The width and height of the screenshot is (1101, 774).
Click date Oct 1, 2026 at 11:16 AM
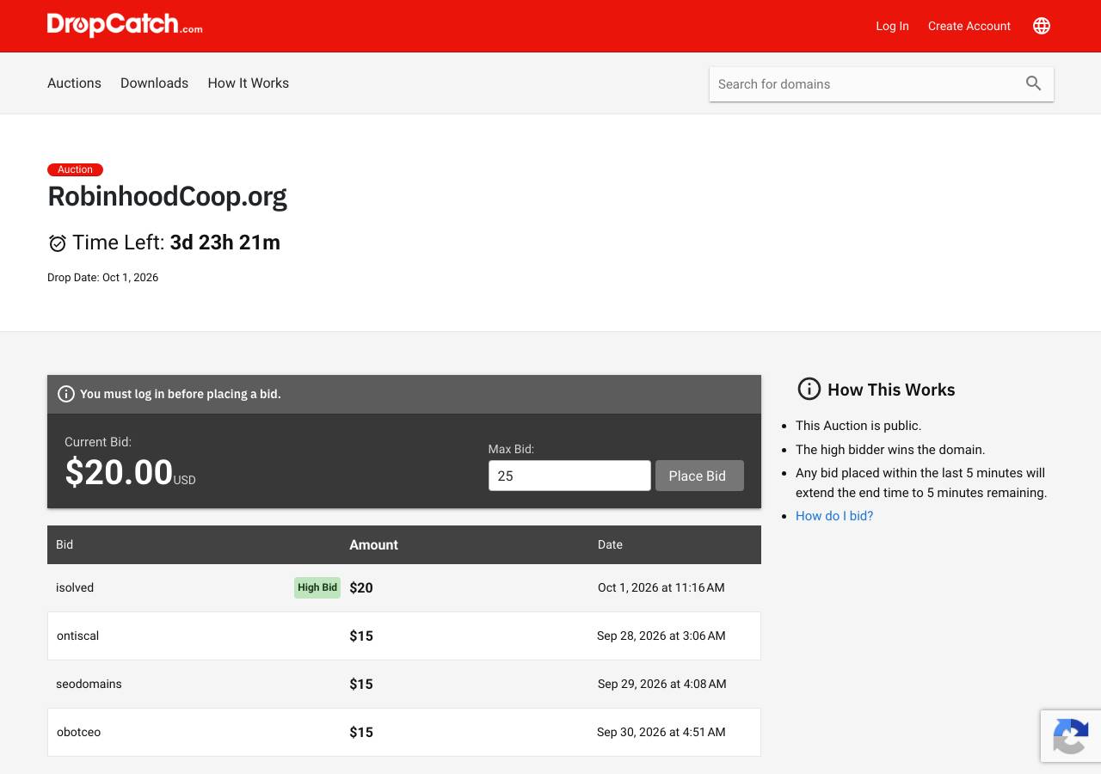click(661, 587)
